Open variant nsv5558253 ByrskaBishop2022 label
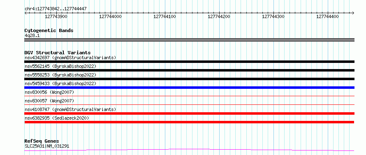Viewport: 366px width, 155px height. (x=60, y=75)
